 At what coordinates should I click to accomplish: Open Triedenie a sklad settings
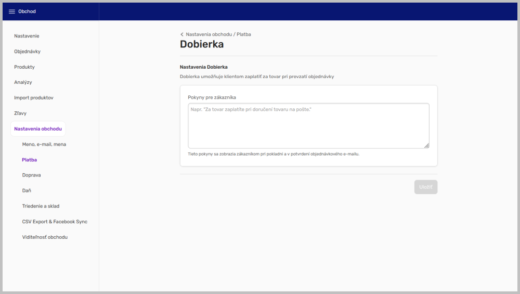(41, 206)
